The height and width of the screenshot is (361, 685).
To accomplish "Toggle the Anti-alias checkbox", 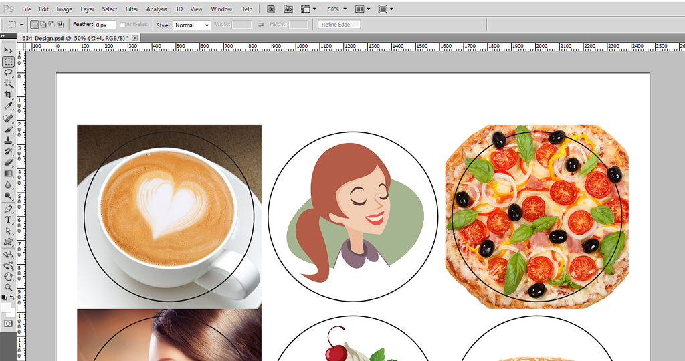I will [x=123, y=25].
